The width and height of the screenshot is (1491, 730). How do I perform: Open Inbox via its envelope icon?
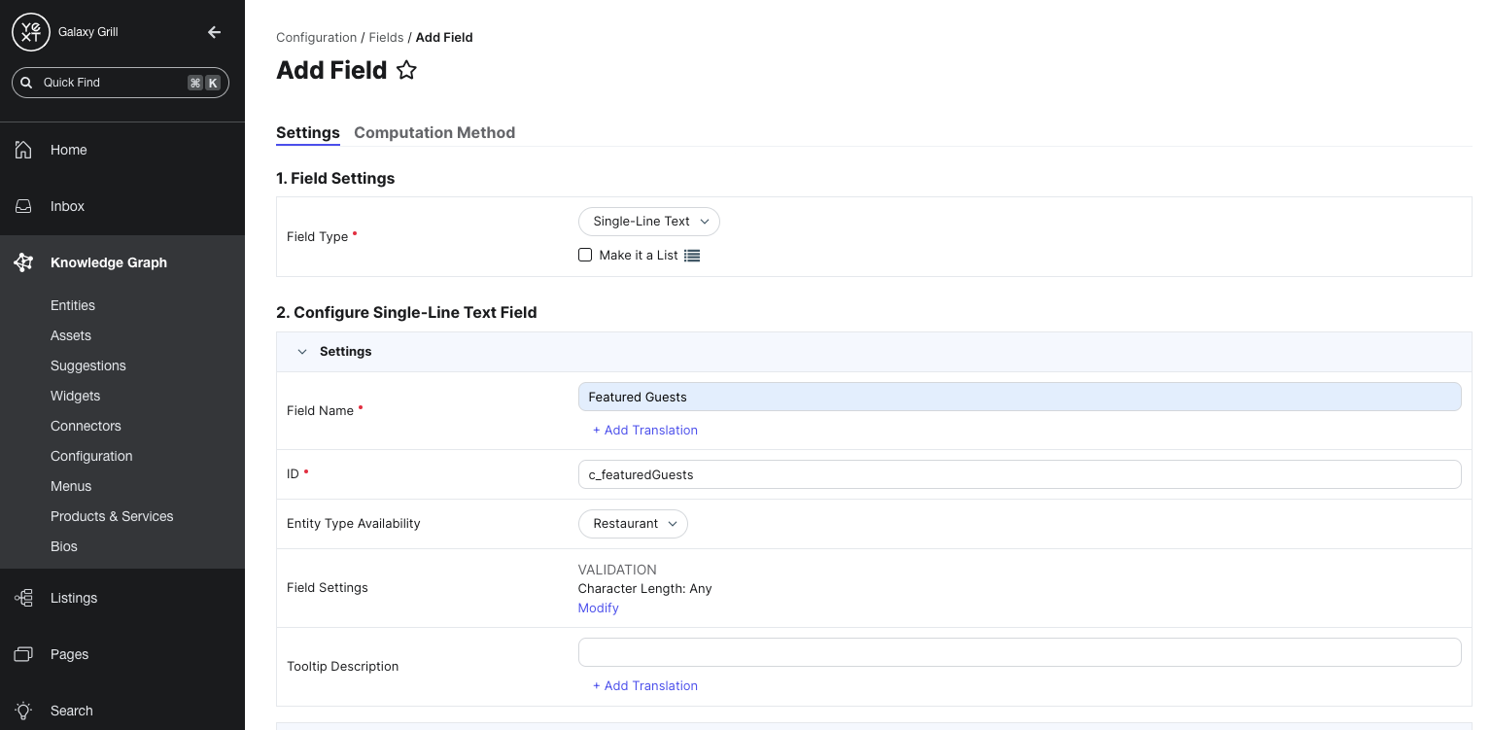(23, 206)
